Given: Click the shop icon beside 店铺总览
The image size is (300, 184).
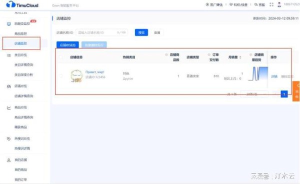Looking at the screenshot, I should [9, 86].
